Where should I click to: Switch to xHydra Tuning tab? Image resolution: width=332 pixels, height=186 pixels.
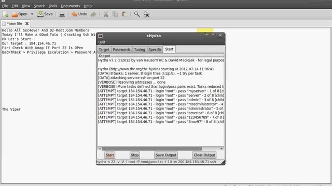(140, 50)
